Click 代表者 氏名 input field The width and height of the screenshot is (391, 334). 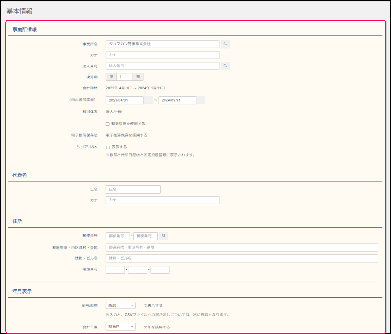point(133,189)
